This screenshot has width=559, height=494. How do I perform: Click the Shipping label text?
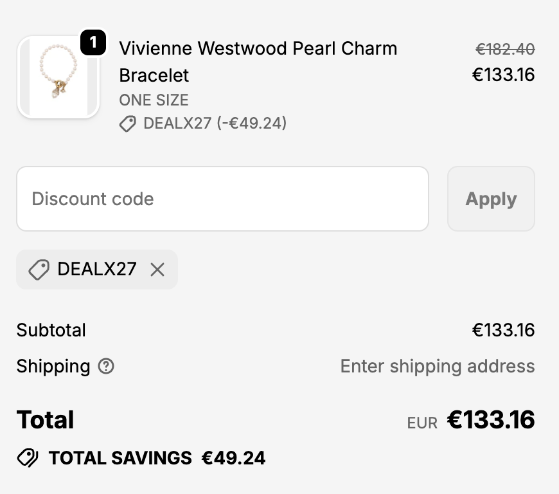tap(53, 367)
